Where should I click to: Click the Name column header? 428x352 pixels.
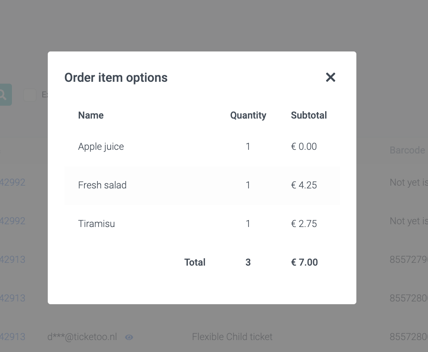91,115
